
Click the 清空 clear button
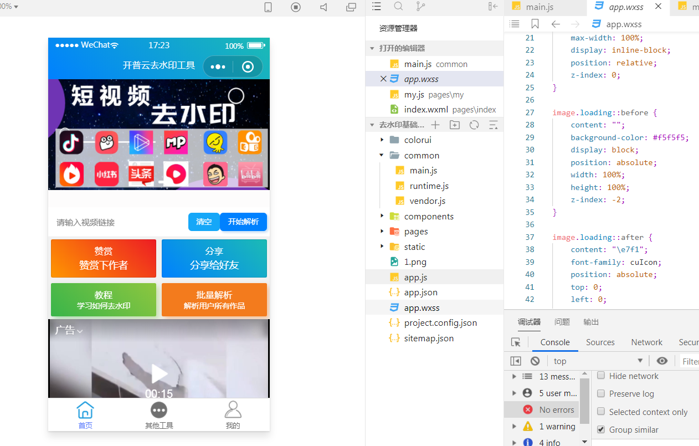204,222
